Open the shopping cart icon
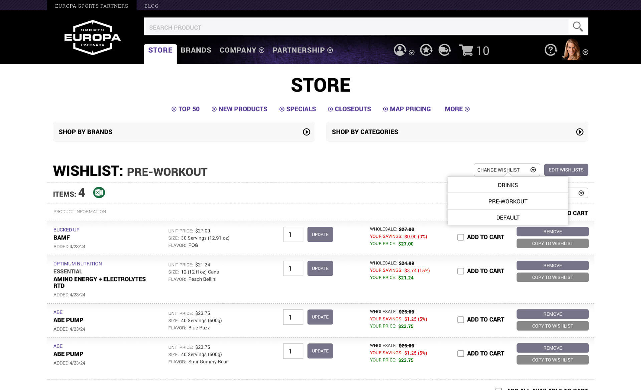This screenshot has width=641, height=390. 466,50
